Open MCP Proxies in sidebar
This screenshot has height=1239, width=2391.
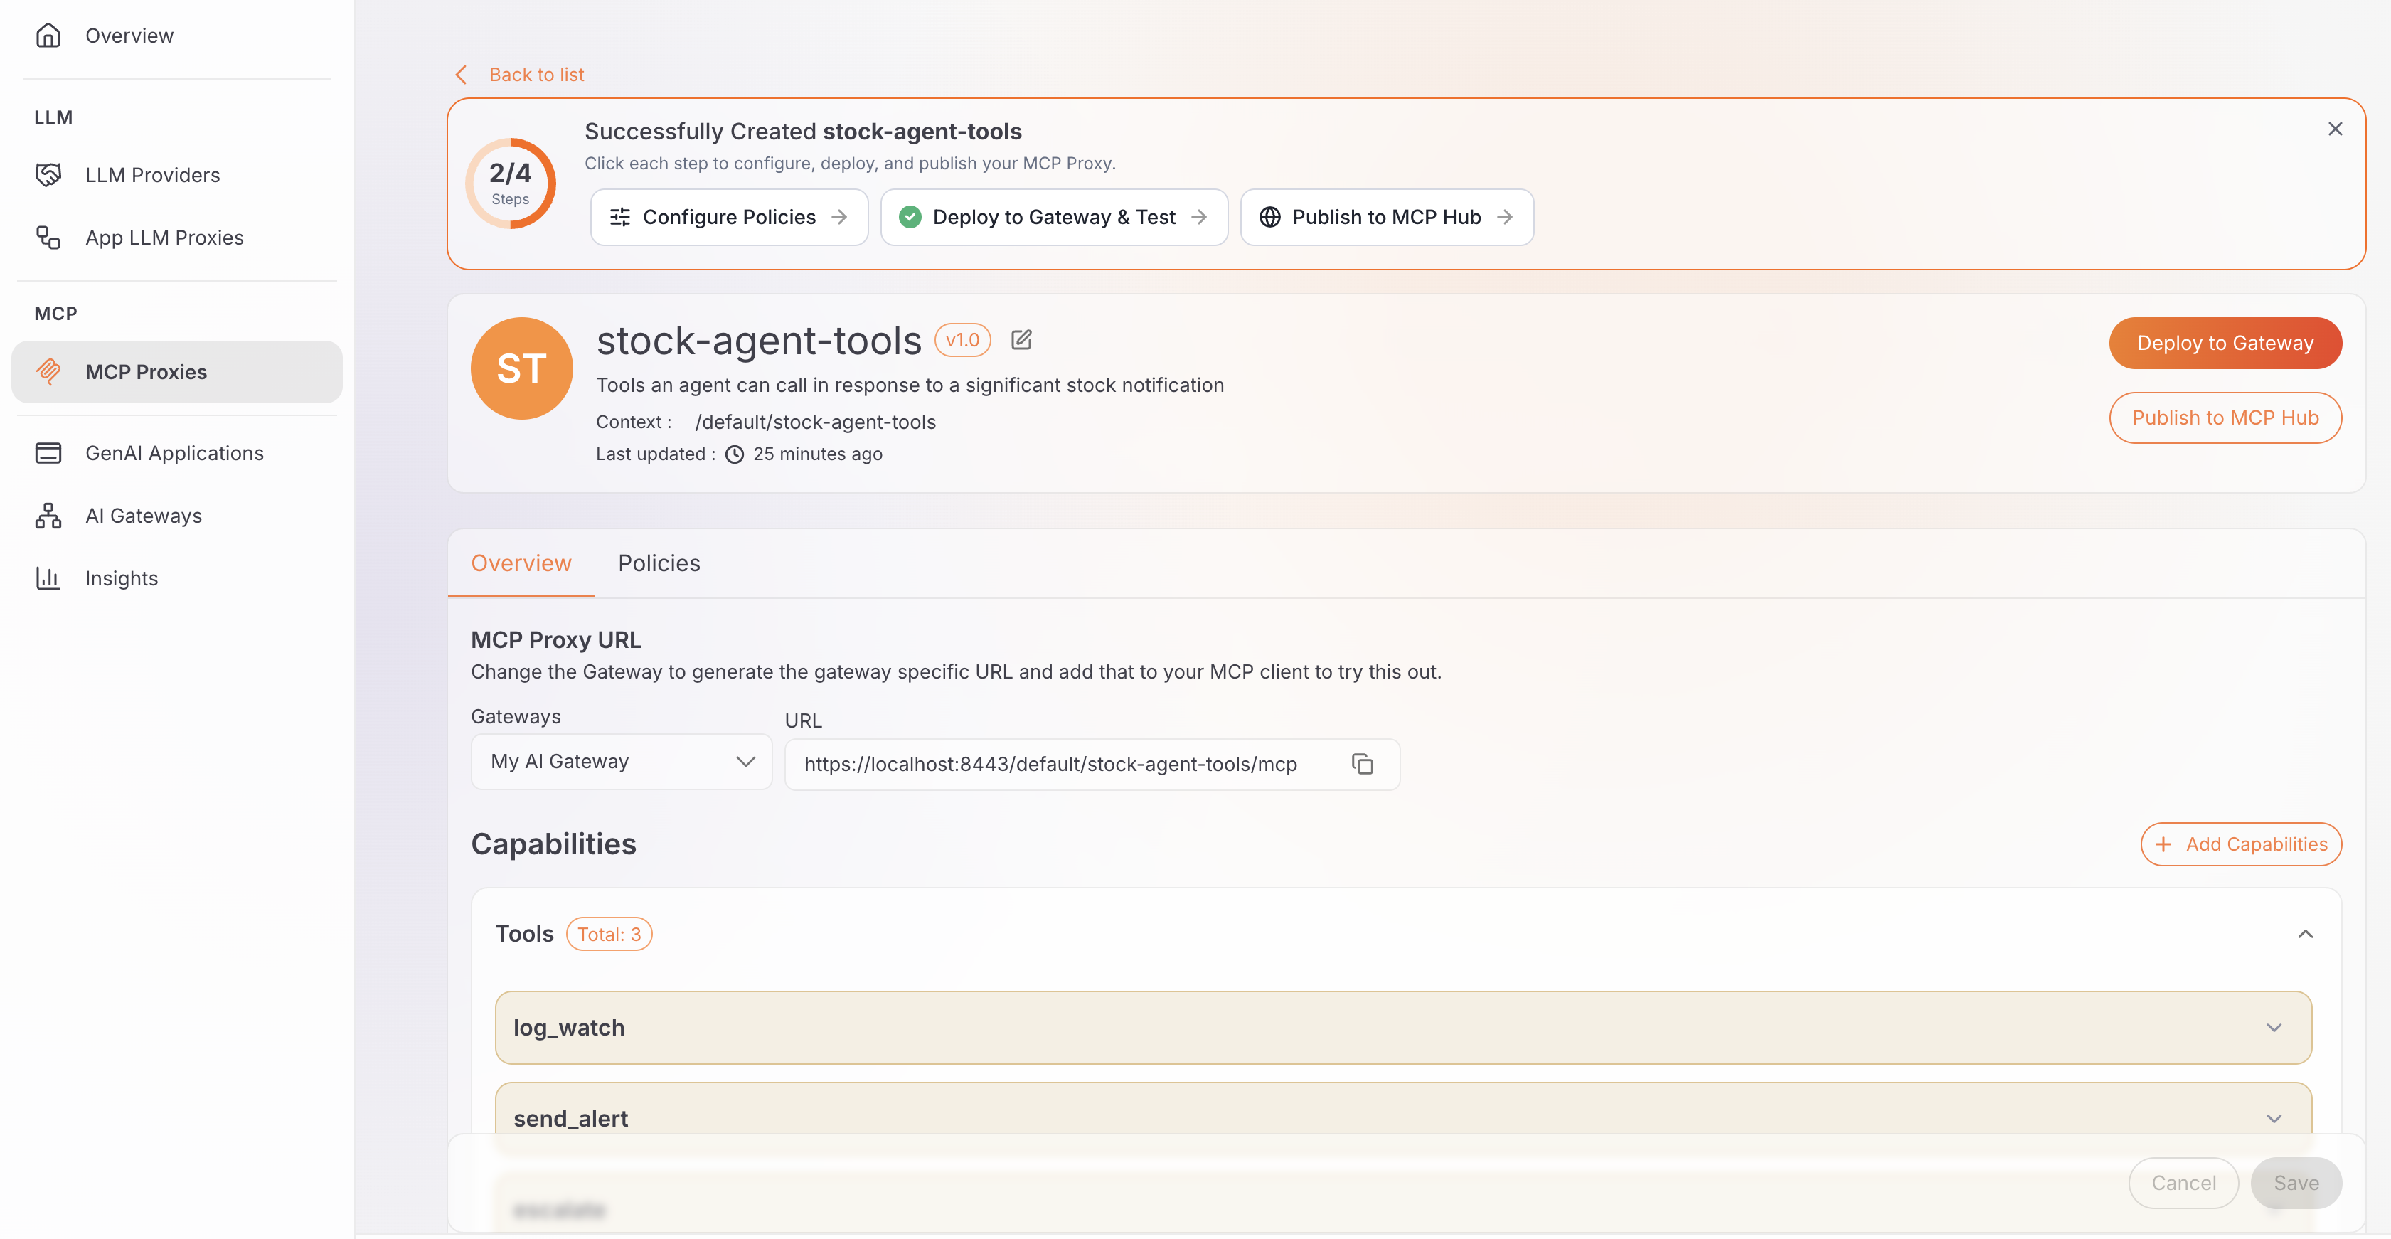[x=176, y=371]
